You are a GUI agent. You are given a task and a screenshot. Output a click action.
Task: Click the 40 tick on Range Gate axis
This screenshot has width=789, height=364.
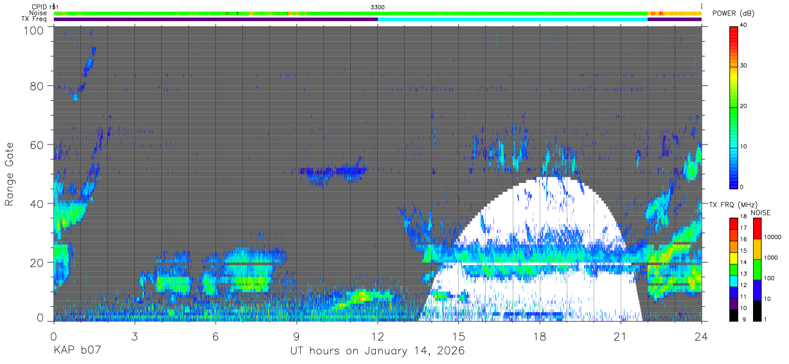pos(38,204)
